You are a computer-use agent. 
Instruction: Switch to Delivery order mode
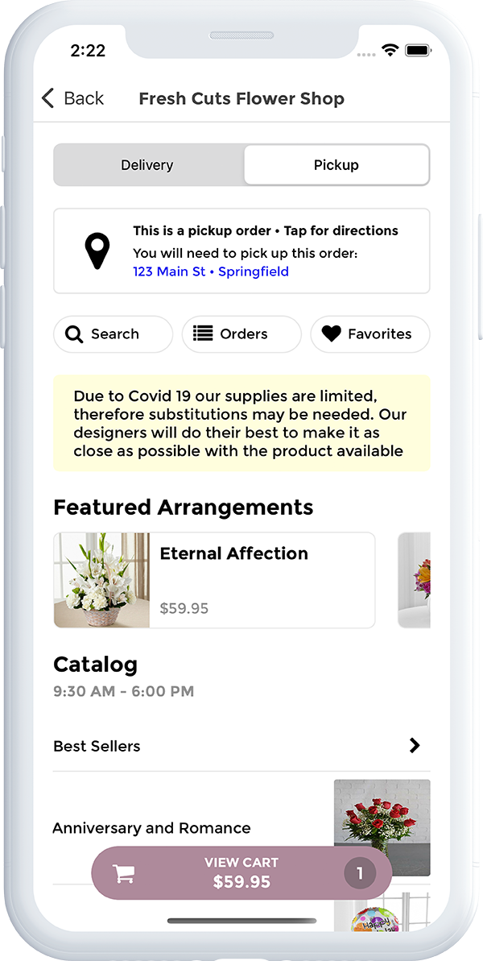pyautogui.click(x=148, y=165)
